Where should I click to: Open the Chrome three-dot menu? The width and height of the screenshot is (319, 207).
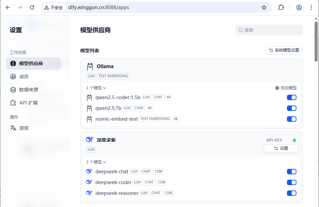click(x=311, y=7)
